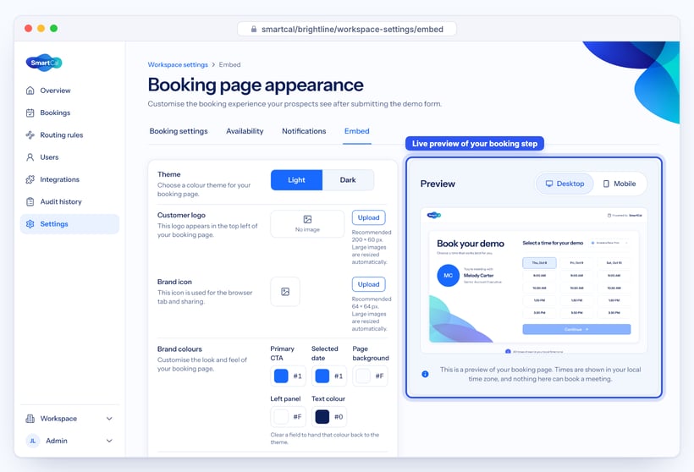Image resolution: width=694 pixels, height=472 pixels.
Task: Open Settings in the sidebar
Action: coord(69,224)
